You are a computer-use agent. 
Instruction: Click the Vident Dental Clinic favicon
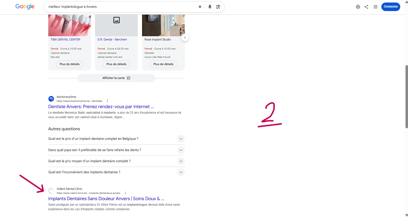tap(51, 191)
